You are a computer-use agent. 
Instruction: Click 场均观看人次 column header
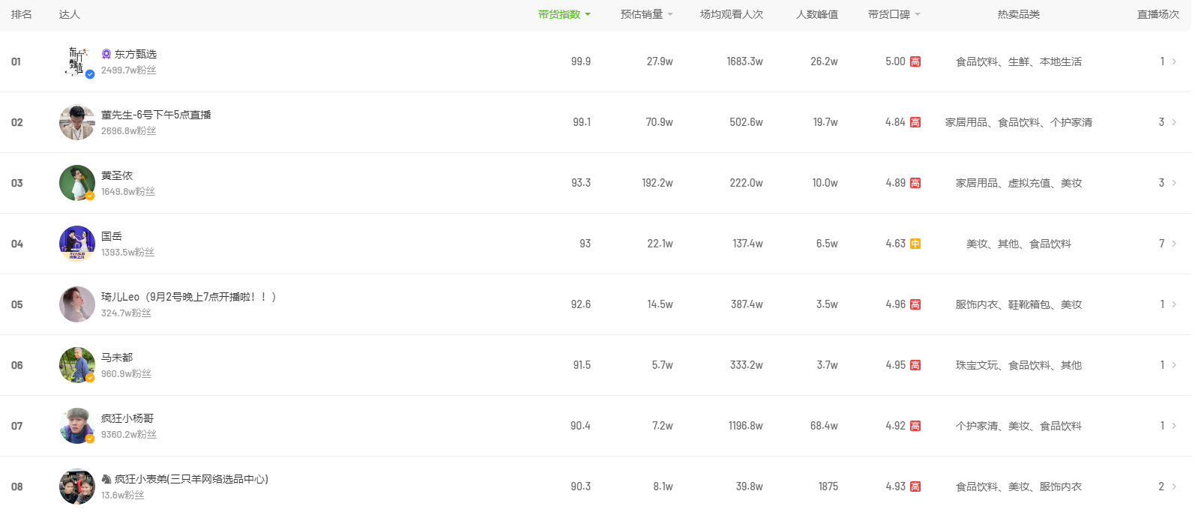coord(732,14)
